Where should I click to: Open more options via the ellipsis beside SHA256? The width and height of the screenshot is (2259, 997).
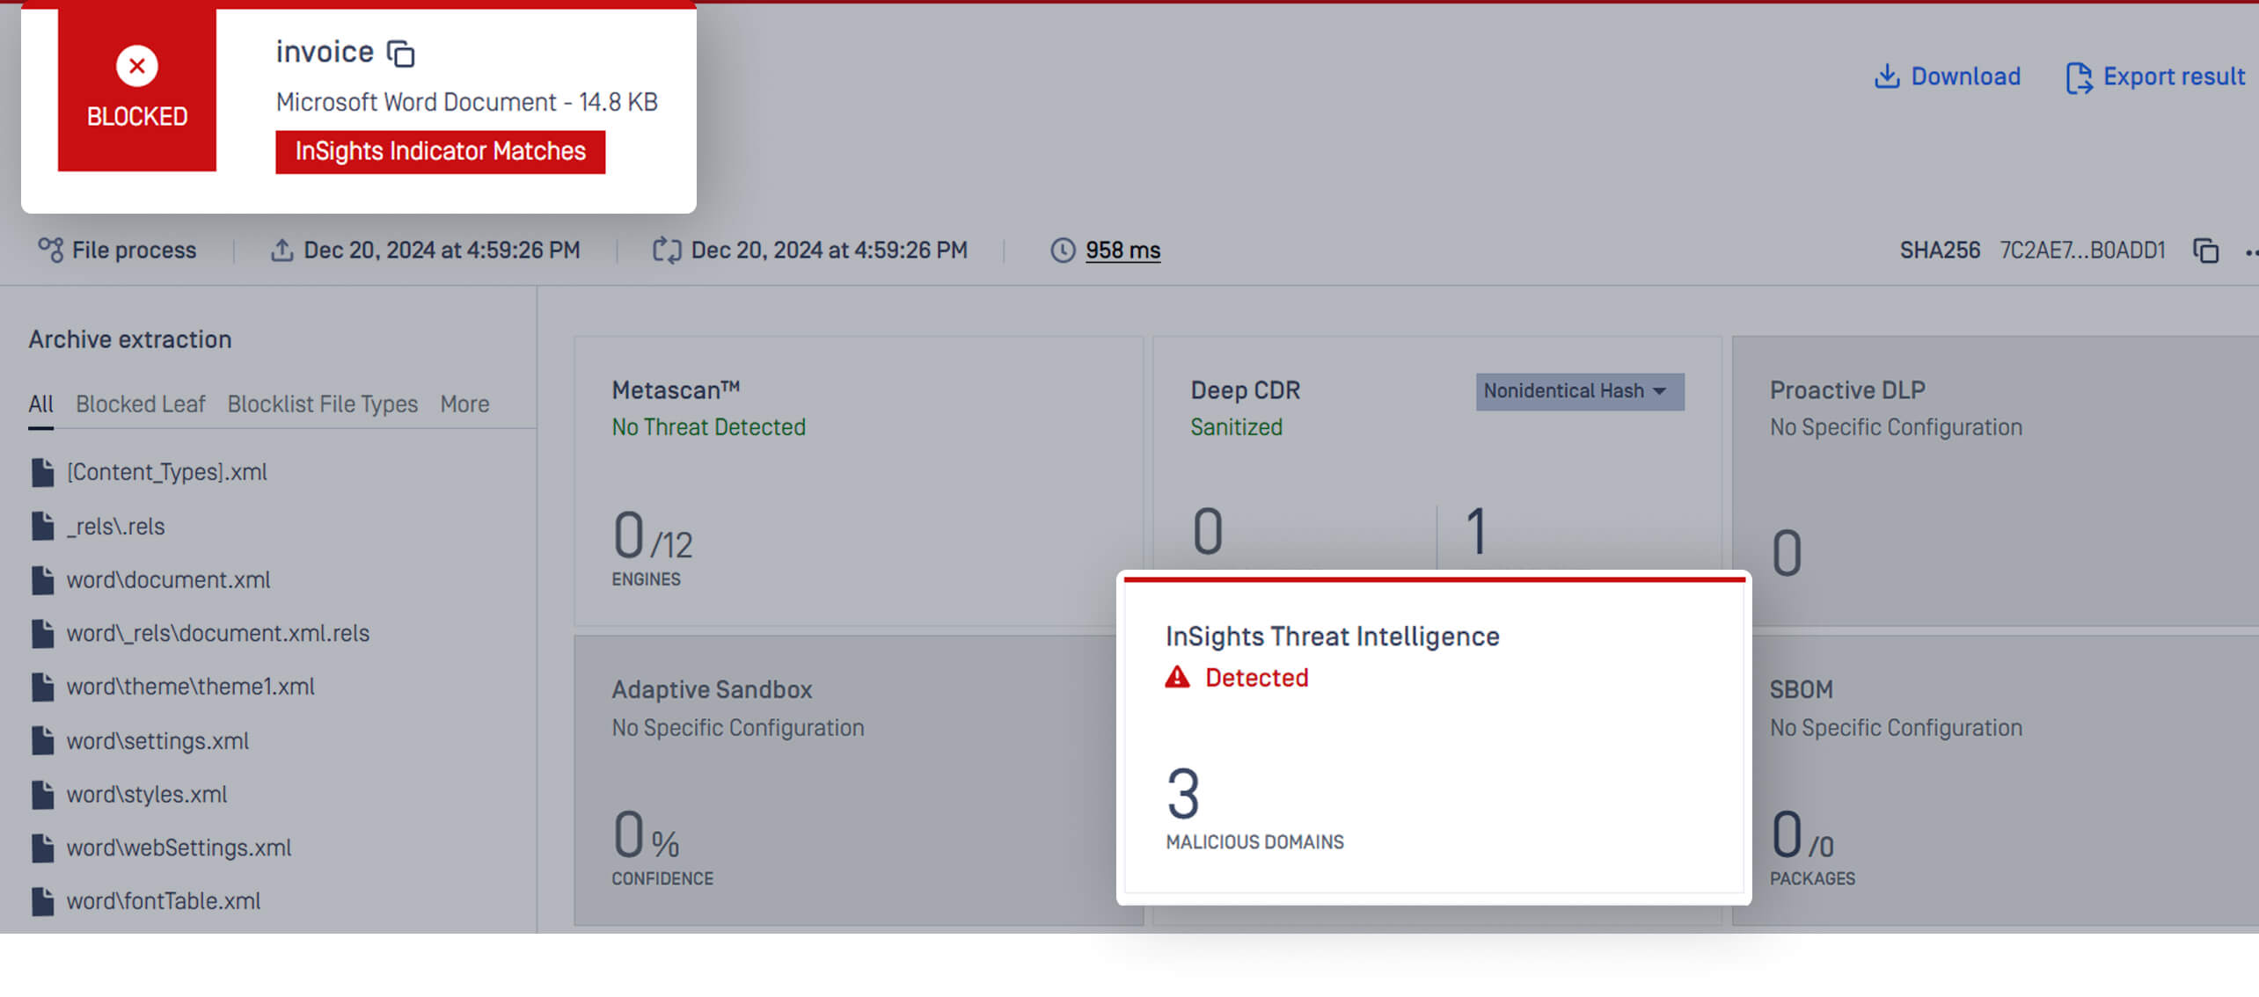click(2252, 251)
